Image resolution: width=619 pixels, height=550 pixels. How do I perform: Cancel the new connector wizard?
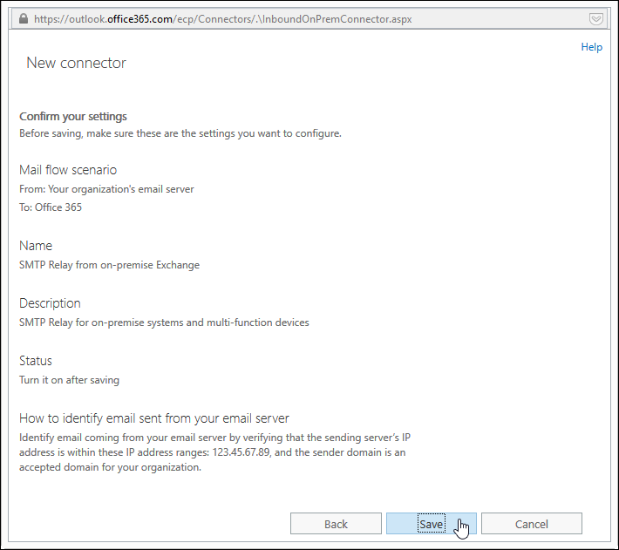coord(531,524)
